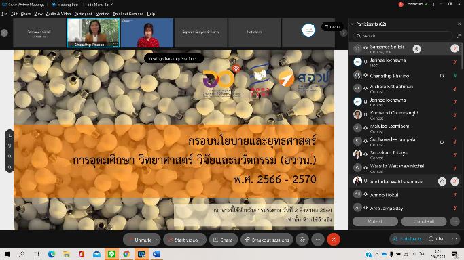Screen dimensions: 464x260
Task: Unmute the microphone
Action: [x=139, y=240]
